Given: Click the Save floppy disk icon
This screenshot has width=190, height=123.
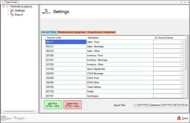Looking at the screenshot, I should click(3, 118).
